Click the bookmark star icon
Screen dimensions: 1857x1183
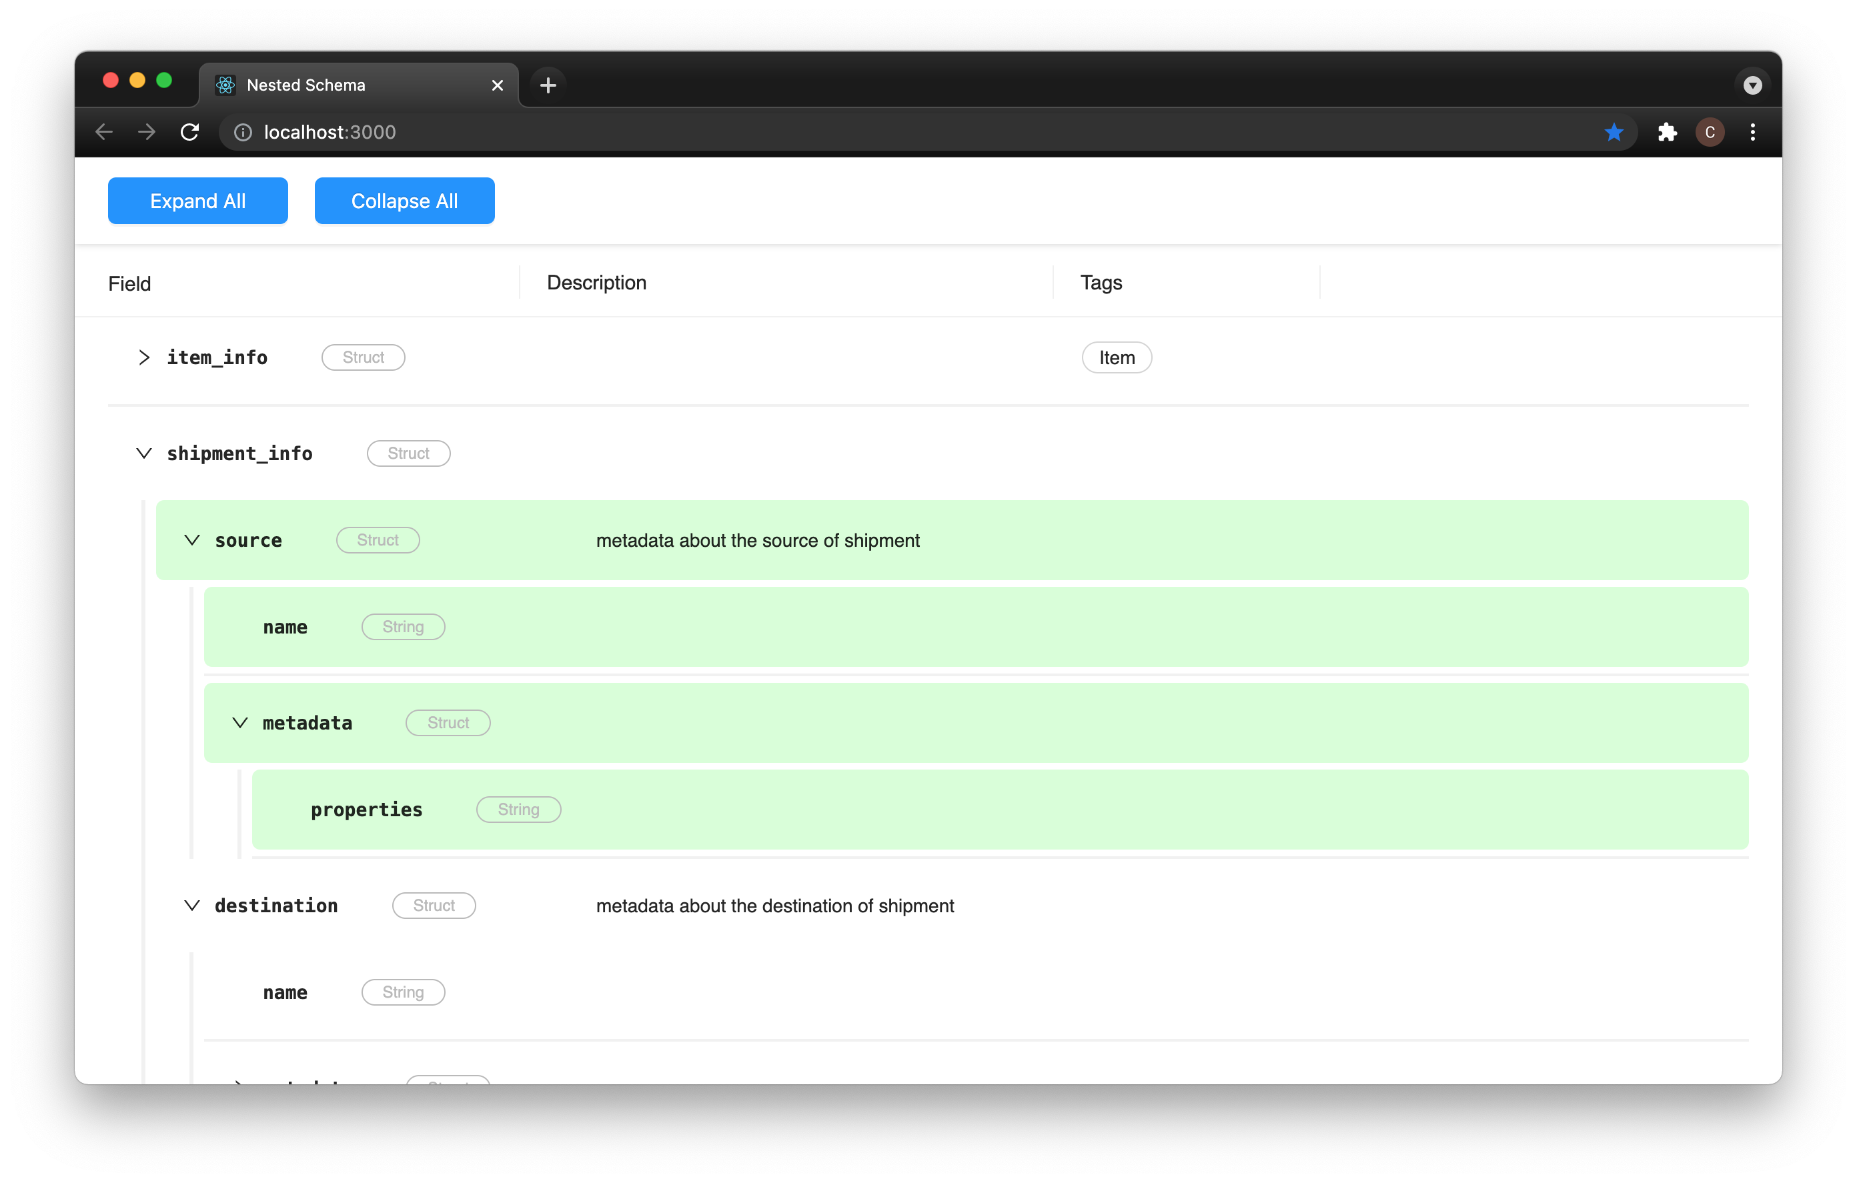1614,132
